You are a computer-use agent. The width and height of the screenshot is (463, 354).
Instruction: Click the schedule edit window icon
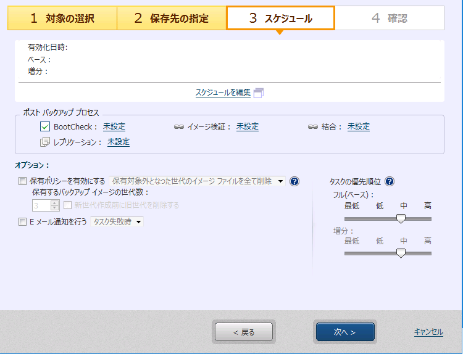pyautogui.click(x=259, y=93)
